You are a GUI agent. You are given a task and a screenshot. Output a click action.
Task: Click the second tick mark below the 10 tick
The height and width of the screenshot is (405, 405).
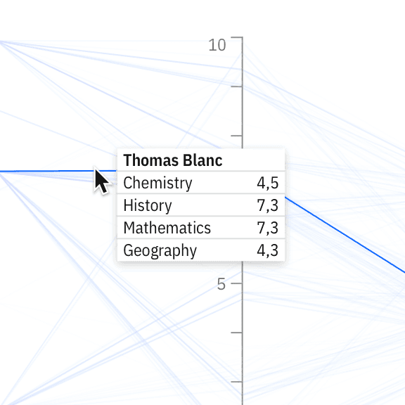[236, 136]
